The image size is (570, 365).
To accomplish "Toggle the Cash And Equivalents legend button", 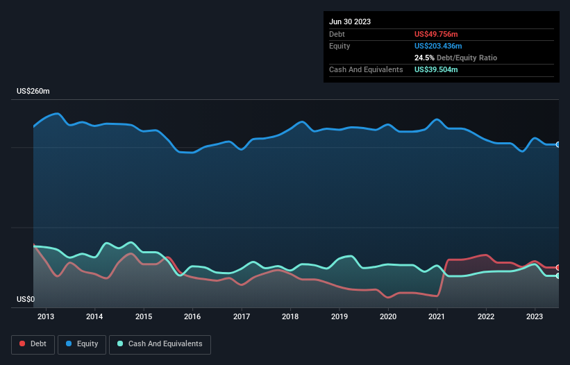I will [160, 344].
